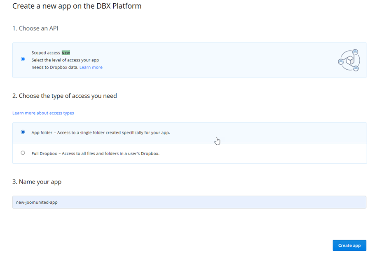The height and width of the screenshot is (257, 379).
Task: Open Learn more about access types link
Action: point(43,113)
